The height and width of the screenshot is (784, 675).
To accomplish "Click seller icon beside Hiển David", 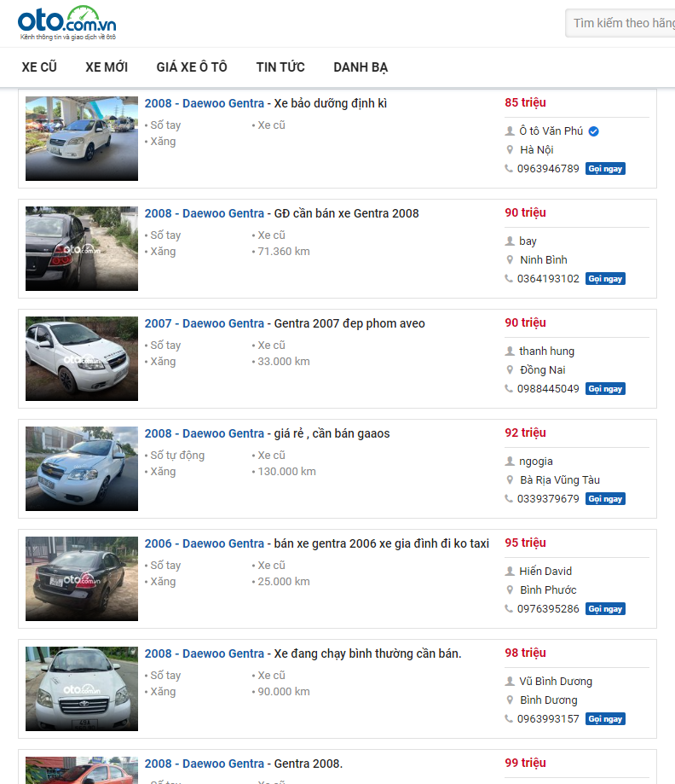I will point(510,571).
